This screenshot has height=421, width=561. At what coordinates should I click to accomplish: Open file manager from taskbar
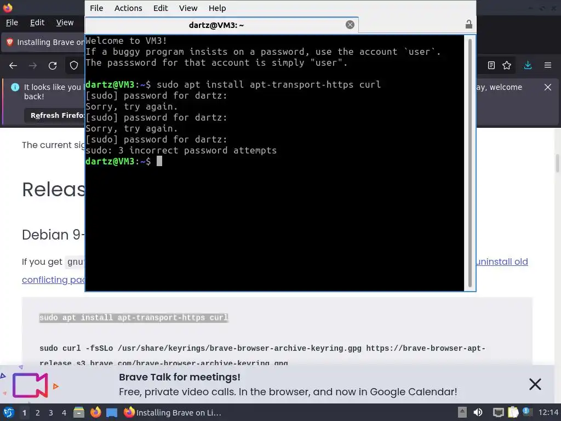(x=79, y=412)
